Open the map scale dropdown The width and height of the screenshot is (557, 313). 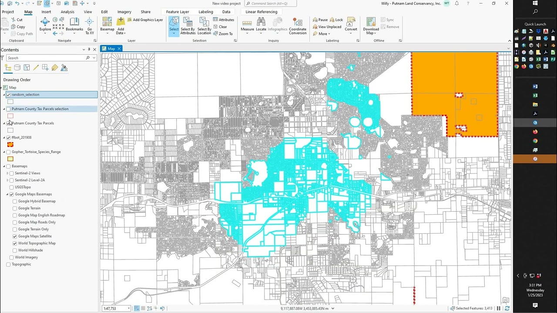129,308
